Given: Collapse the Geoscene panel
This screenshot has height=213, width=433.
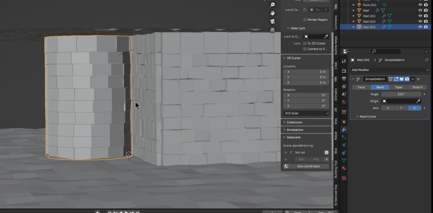Looking at the screenshot, I should point(306,137).
